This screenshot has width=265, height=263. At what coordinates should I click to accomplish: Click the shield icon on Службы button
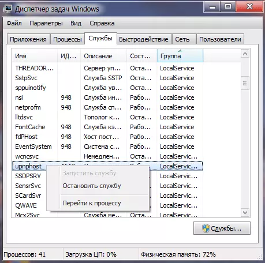pos(206,228)
